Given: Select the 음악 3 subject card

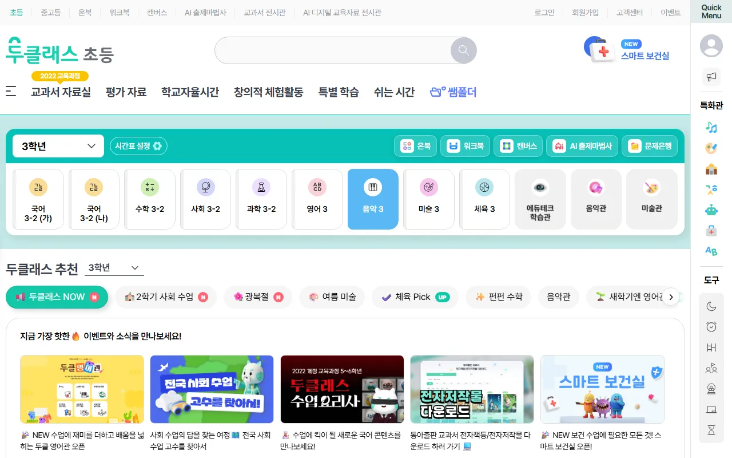Looking at the screenshot, I should pos(373,199).
